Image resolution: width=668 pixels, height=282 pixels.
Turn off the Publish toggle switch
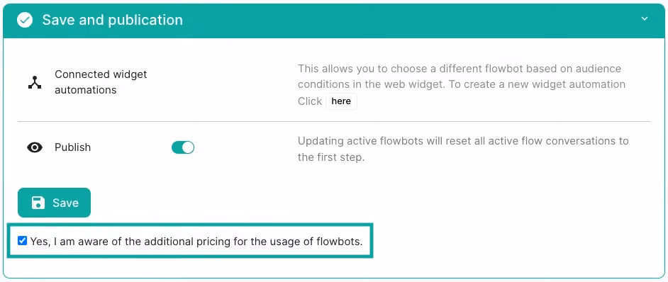tap(183, 148)
